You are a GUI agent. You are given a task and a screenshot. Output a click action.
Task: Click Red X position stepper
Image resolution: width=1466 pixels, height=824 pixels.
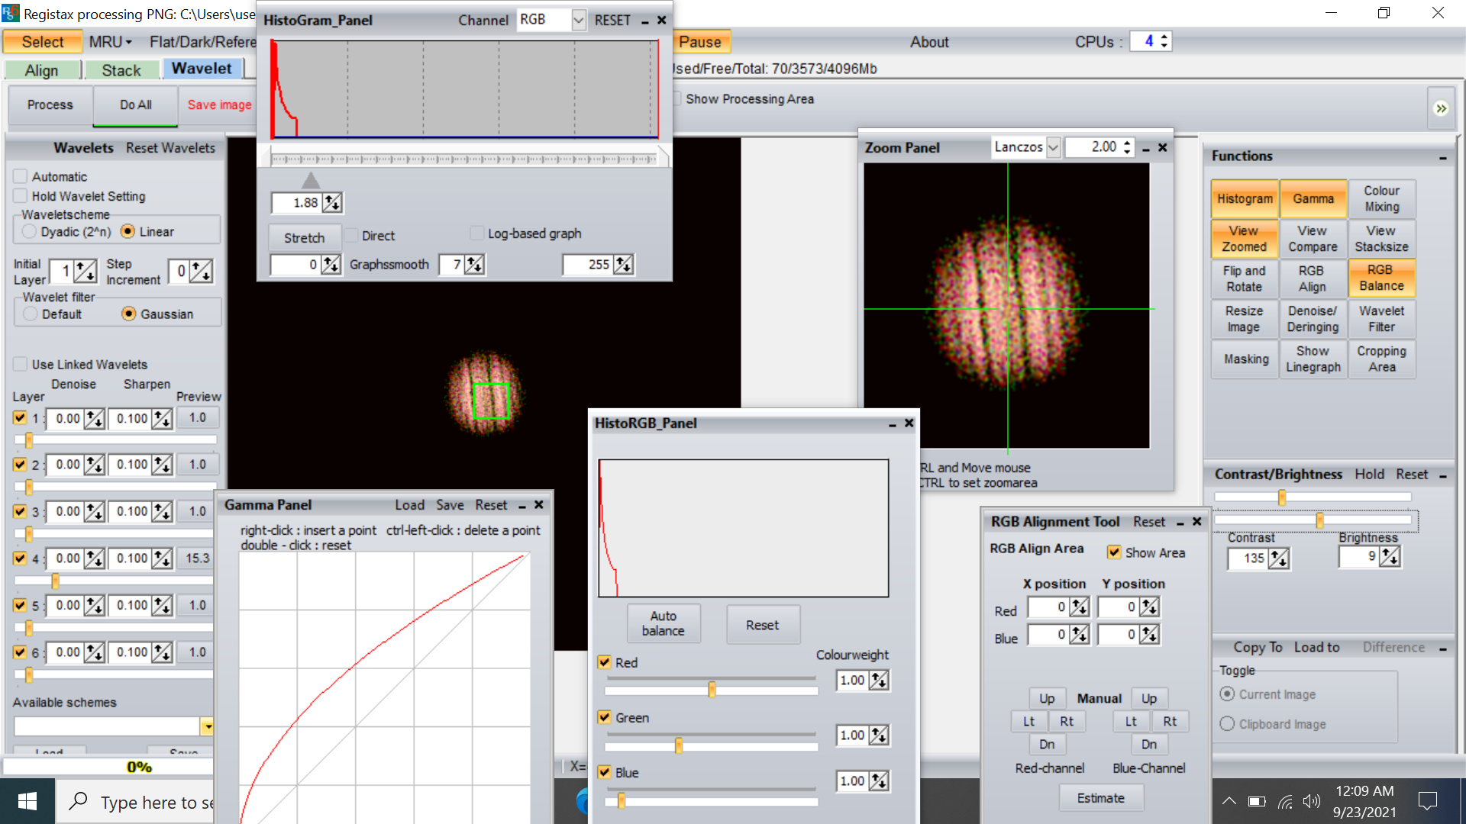(1079, 607)
